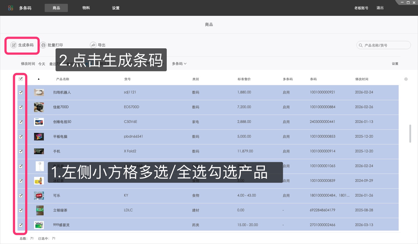Click the 老板账号 account link
This screenshot has height=244, width=418.
[361, 8]
